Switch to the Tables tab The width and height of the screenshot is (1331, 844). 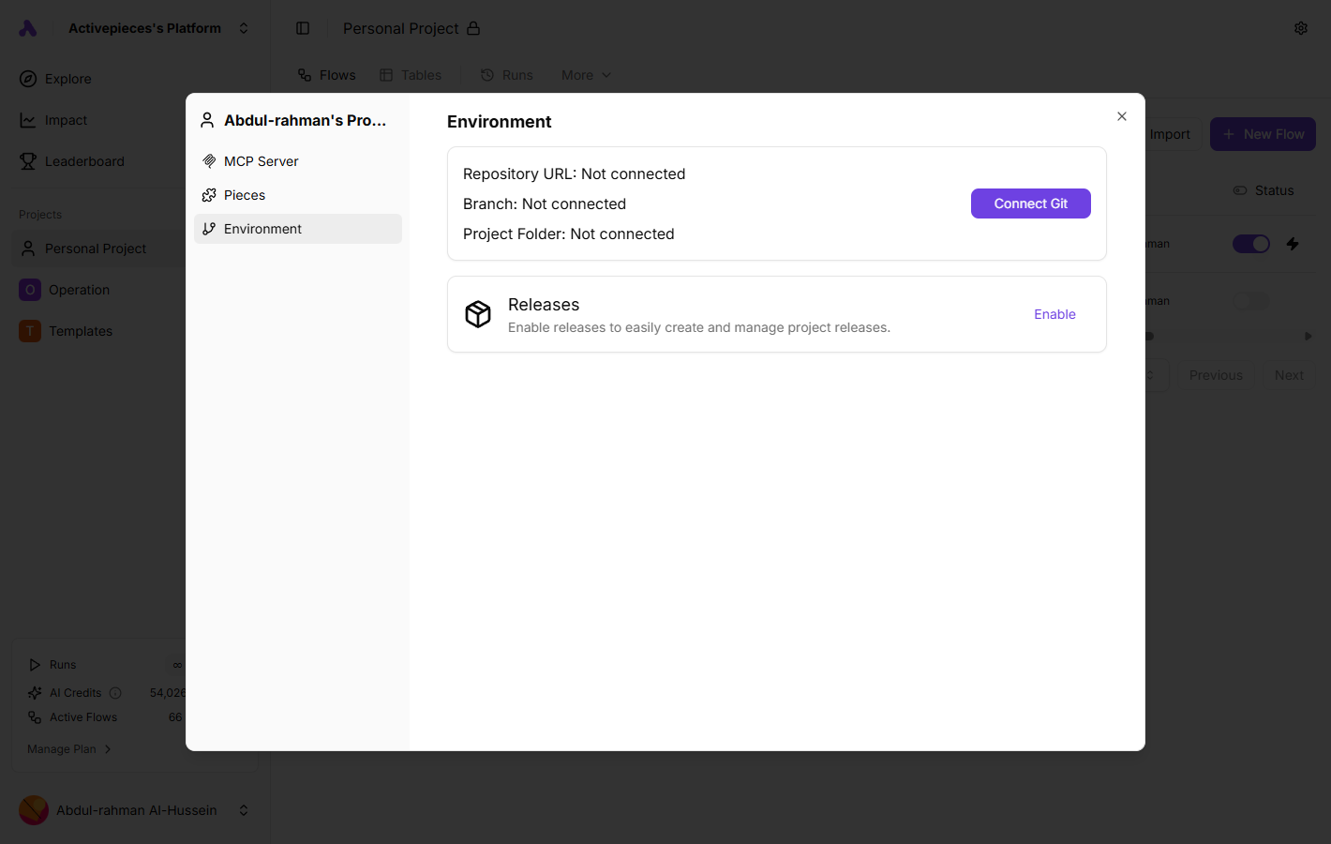411,74
